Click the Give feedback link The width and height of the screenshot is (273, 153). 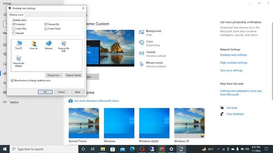[235, 114]
